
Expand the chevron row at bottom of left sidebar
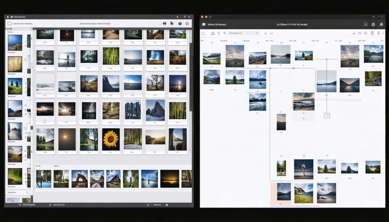[x=17, y=192]
